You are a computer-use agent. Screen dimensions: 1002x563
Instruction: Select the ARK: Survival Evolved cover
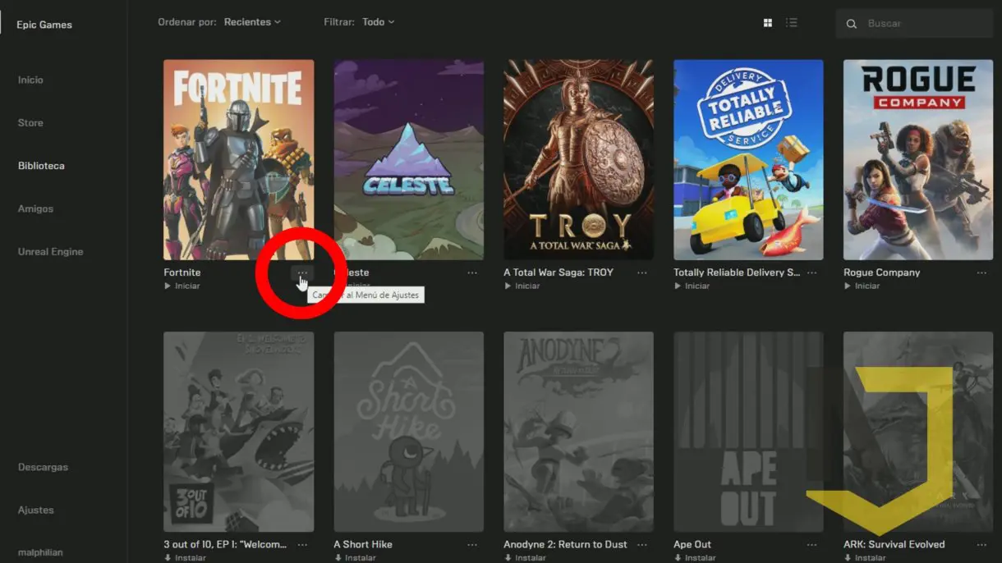[918, 432]
